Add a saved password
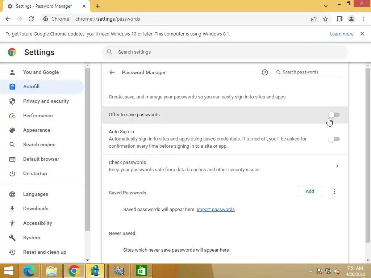Viewport: 371px width, 278px height. [x=310, y=191]
